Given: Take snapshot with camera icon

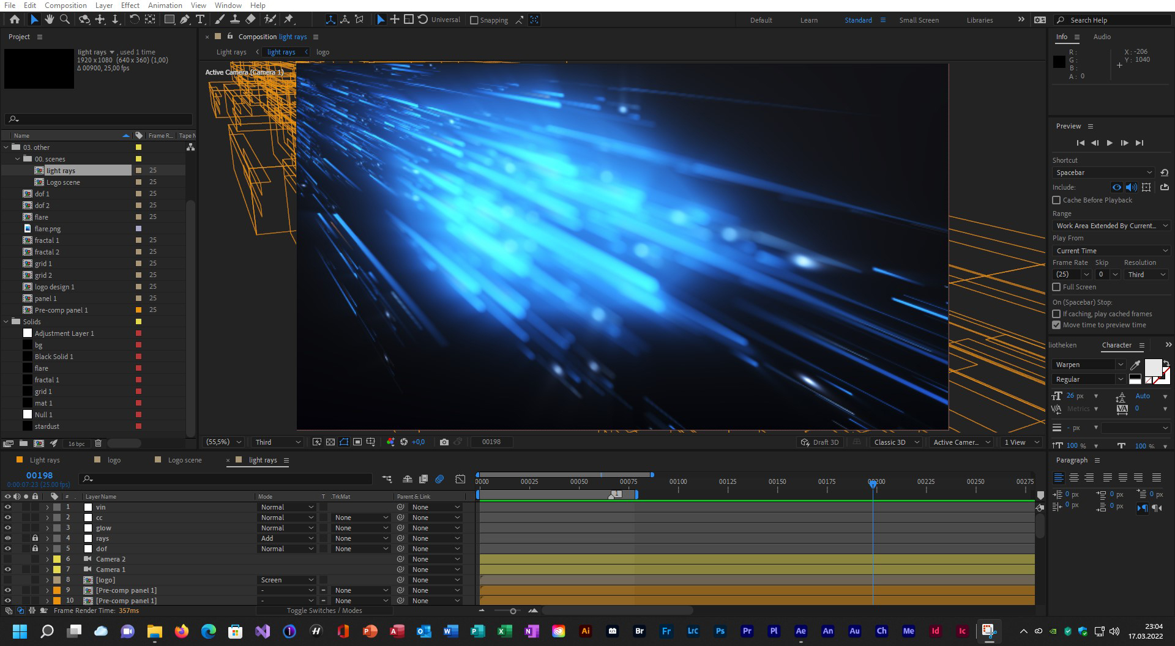Looking at the screenshot, I should click(444, 442).
